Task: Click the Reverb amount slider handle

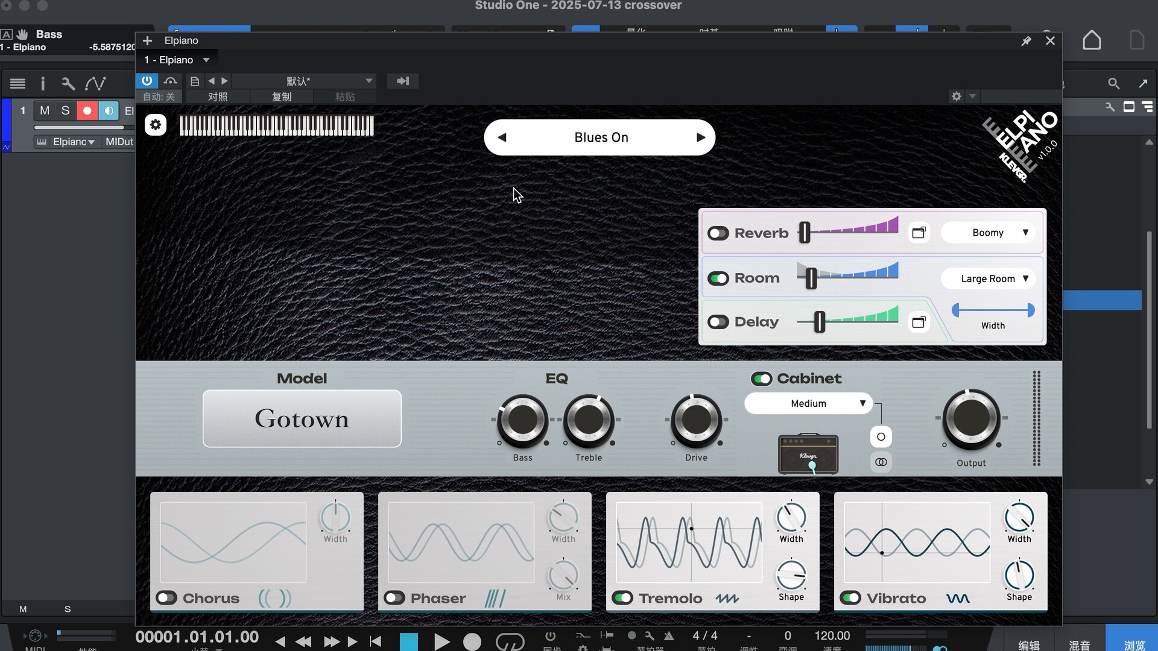Action: click(805, 232)
